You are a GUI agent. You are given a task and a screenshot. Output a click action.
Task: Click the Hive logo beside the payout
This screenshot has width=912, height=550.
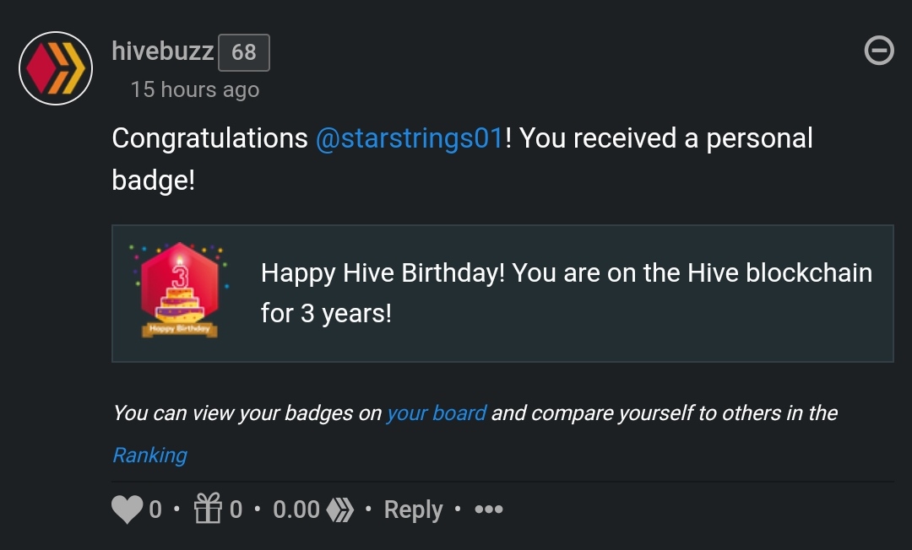(x=339, y=510)
